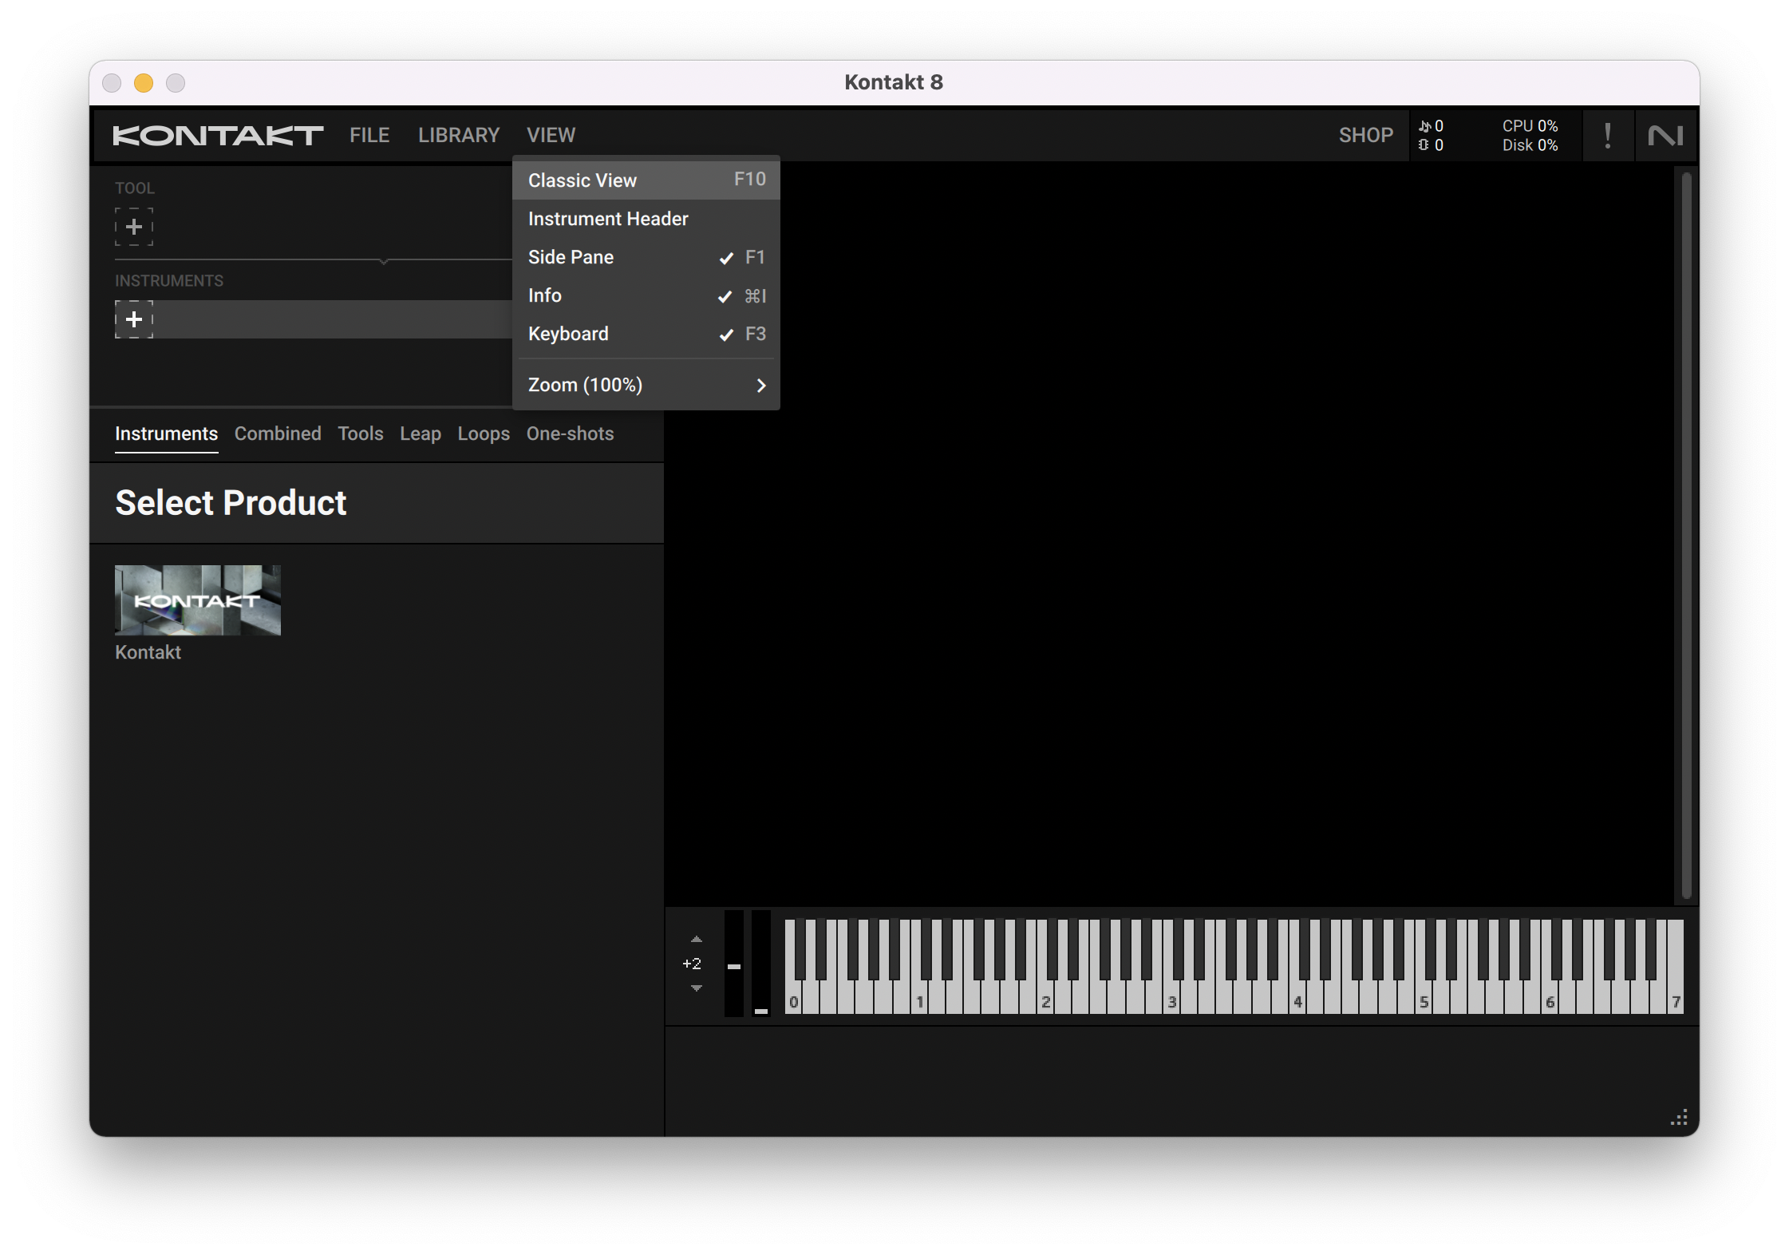The width and height of the screenshot is (1789, 1255).
Task: Play the piano key labeled 4
Action: 1298,998
